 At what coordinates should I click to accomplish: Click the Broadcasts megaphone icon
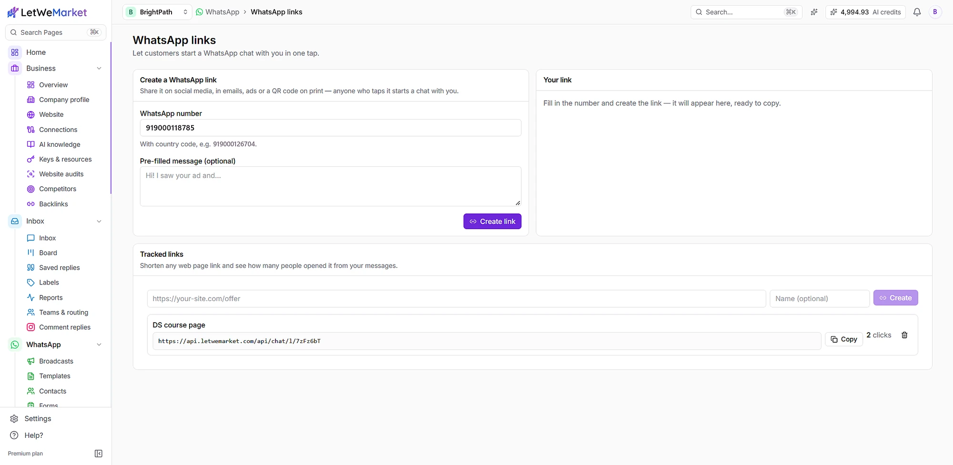pos(31,361)
